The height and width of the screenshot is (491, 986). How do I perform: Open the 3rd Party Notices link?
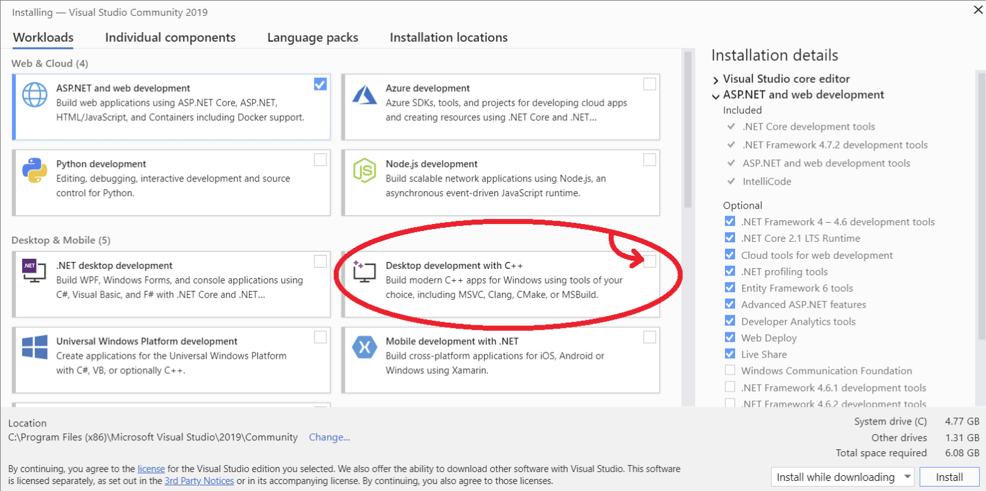click(199, 481)
